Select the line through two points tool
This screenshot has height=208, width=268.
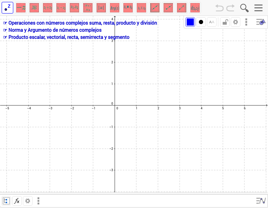[155, 8]
